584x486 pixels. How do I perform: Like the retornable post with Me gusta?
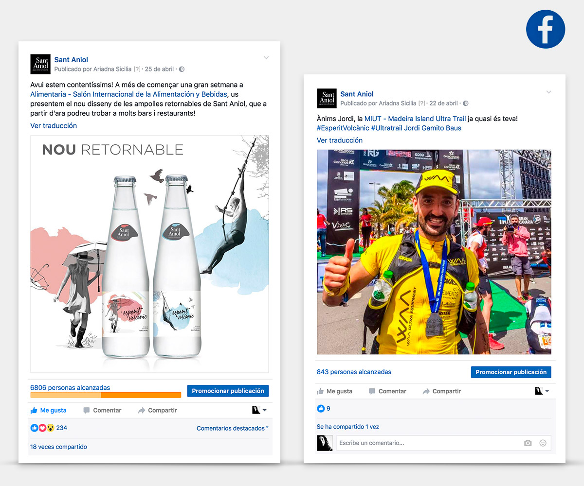[x=48, y=410]
